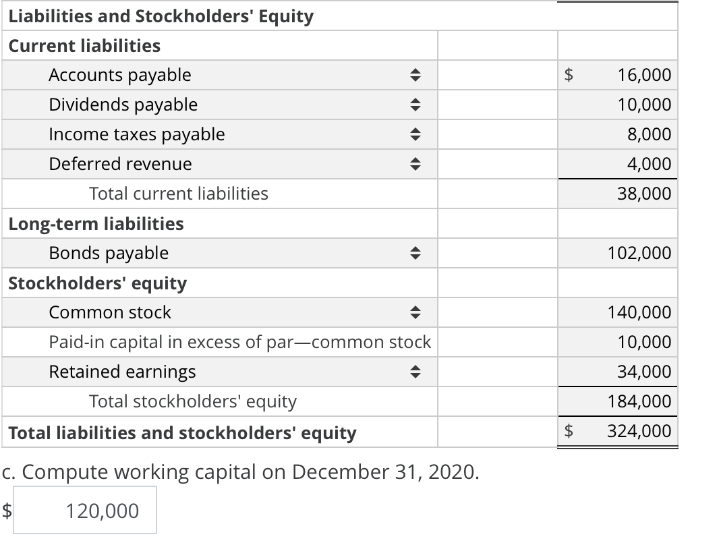
Task: Open the Accounts payable account selector
Action: click(x=416, y=75)
